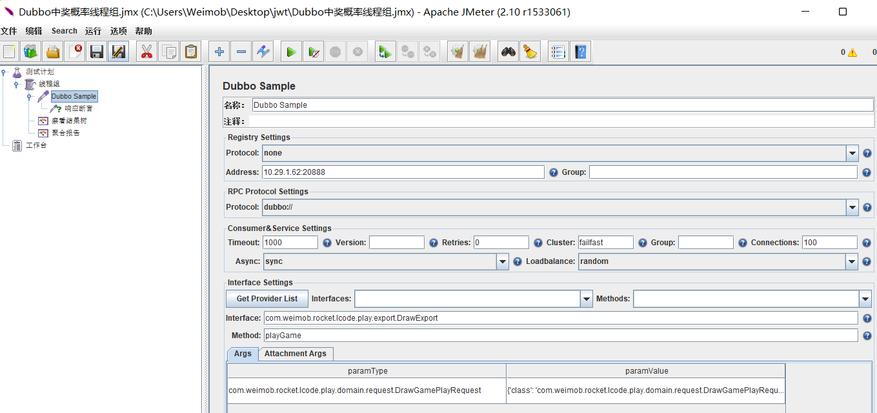The image size is (877, 413).
Task: Open Help with blue question book icon
Action: 581,52
